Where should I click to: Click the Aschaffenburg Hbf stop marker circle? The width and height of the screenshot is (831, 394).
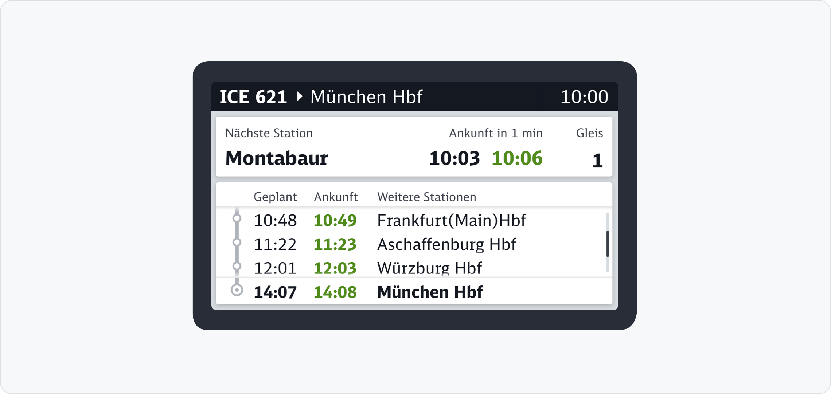coord(237,242)
